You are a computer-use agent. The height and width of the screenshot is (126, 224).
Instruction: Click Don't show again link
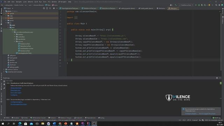tap(16, 92)
